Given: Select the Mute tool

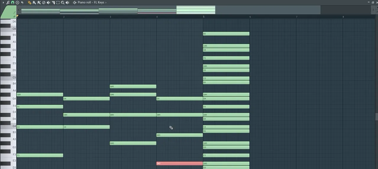Looking at the screenshot, I should pyautogui.click(x=48, y=2).
